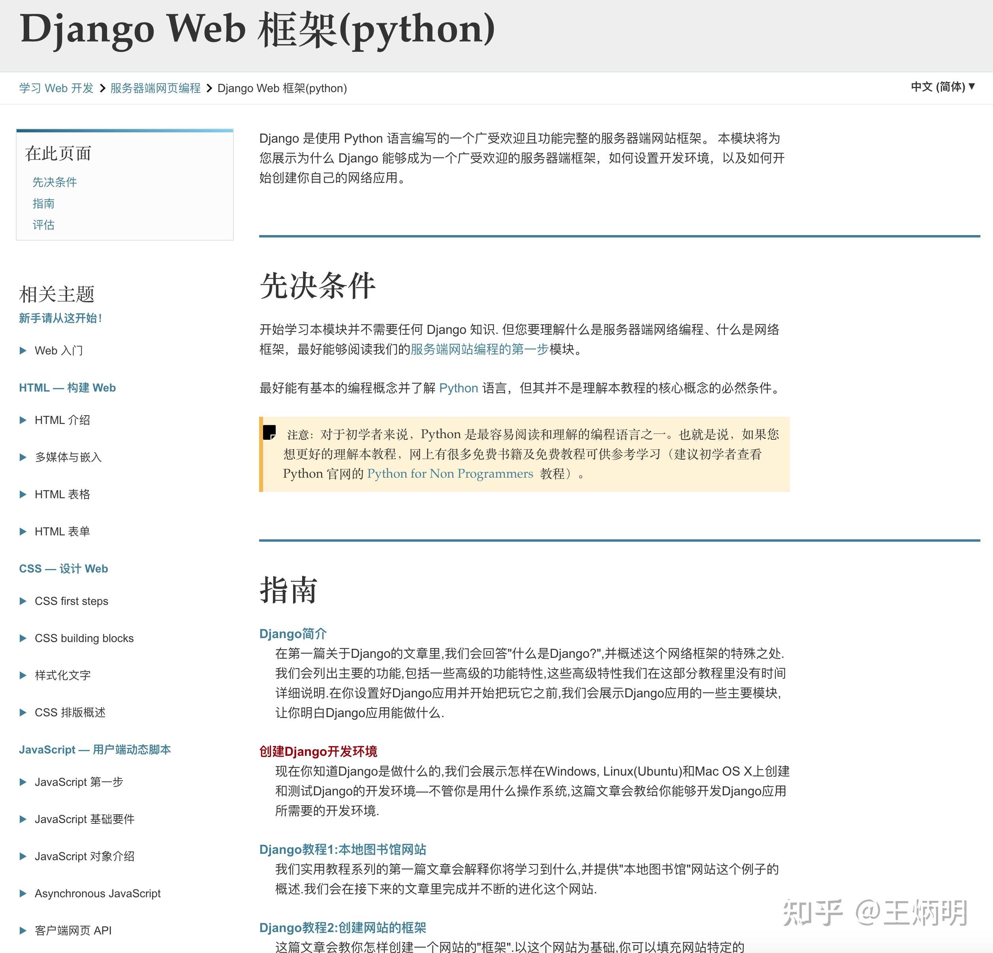The height and width of the screenshot is (953, 993).
Task: Open Django教程2:创建网站的框架 link
Action: click(x=342, y=928)
